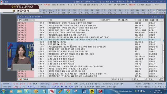This screenshot has height=94, width=167.
Task: Click the favorite star icon next to 디피씨
Action: click(x=20, y=79)
